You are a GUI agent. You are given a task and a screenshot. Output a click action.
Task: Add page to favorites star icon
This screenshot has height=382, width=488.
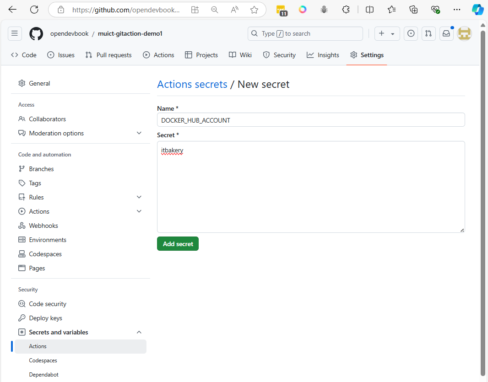pyautogui.click(x=254, y=10)
